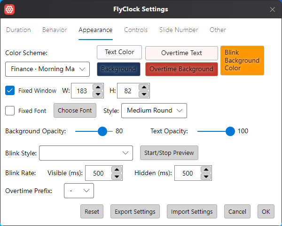
Task: Increase Hidden (ms) with up arrow
Action: 206,169
